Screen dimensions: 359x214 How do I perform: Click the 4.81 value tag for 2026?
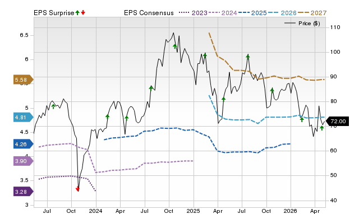[23, 117]
